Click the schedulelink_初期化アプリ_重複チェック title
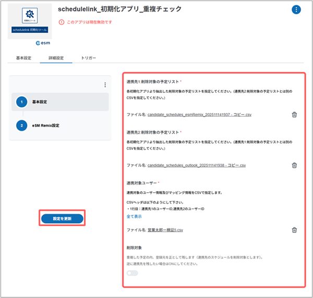The width and height of the screenshot is (313, 298). pyautogui.click(x=119, y=9)
